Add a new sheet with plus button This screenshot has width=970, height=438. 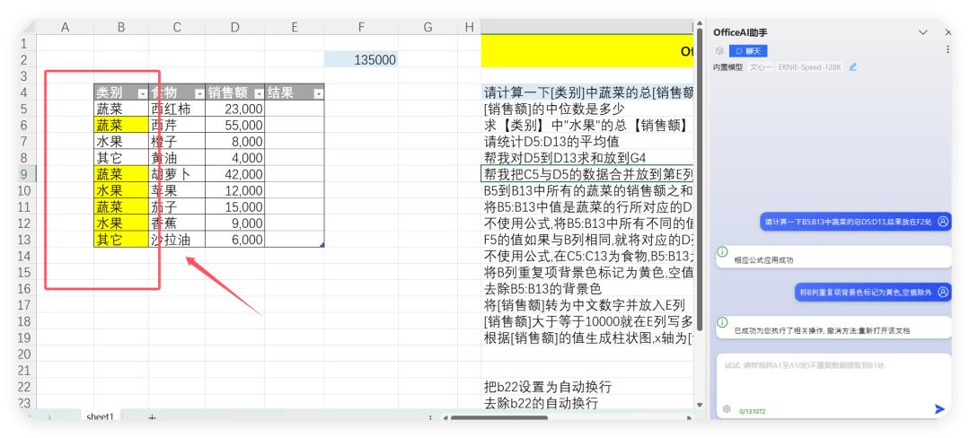(152, 417)
